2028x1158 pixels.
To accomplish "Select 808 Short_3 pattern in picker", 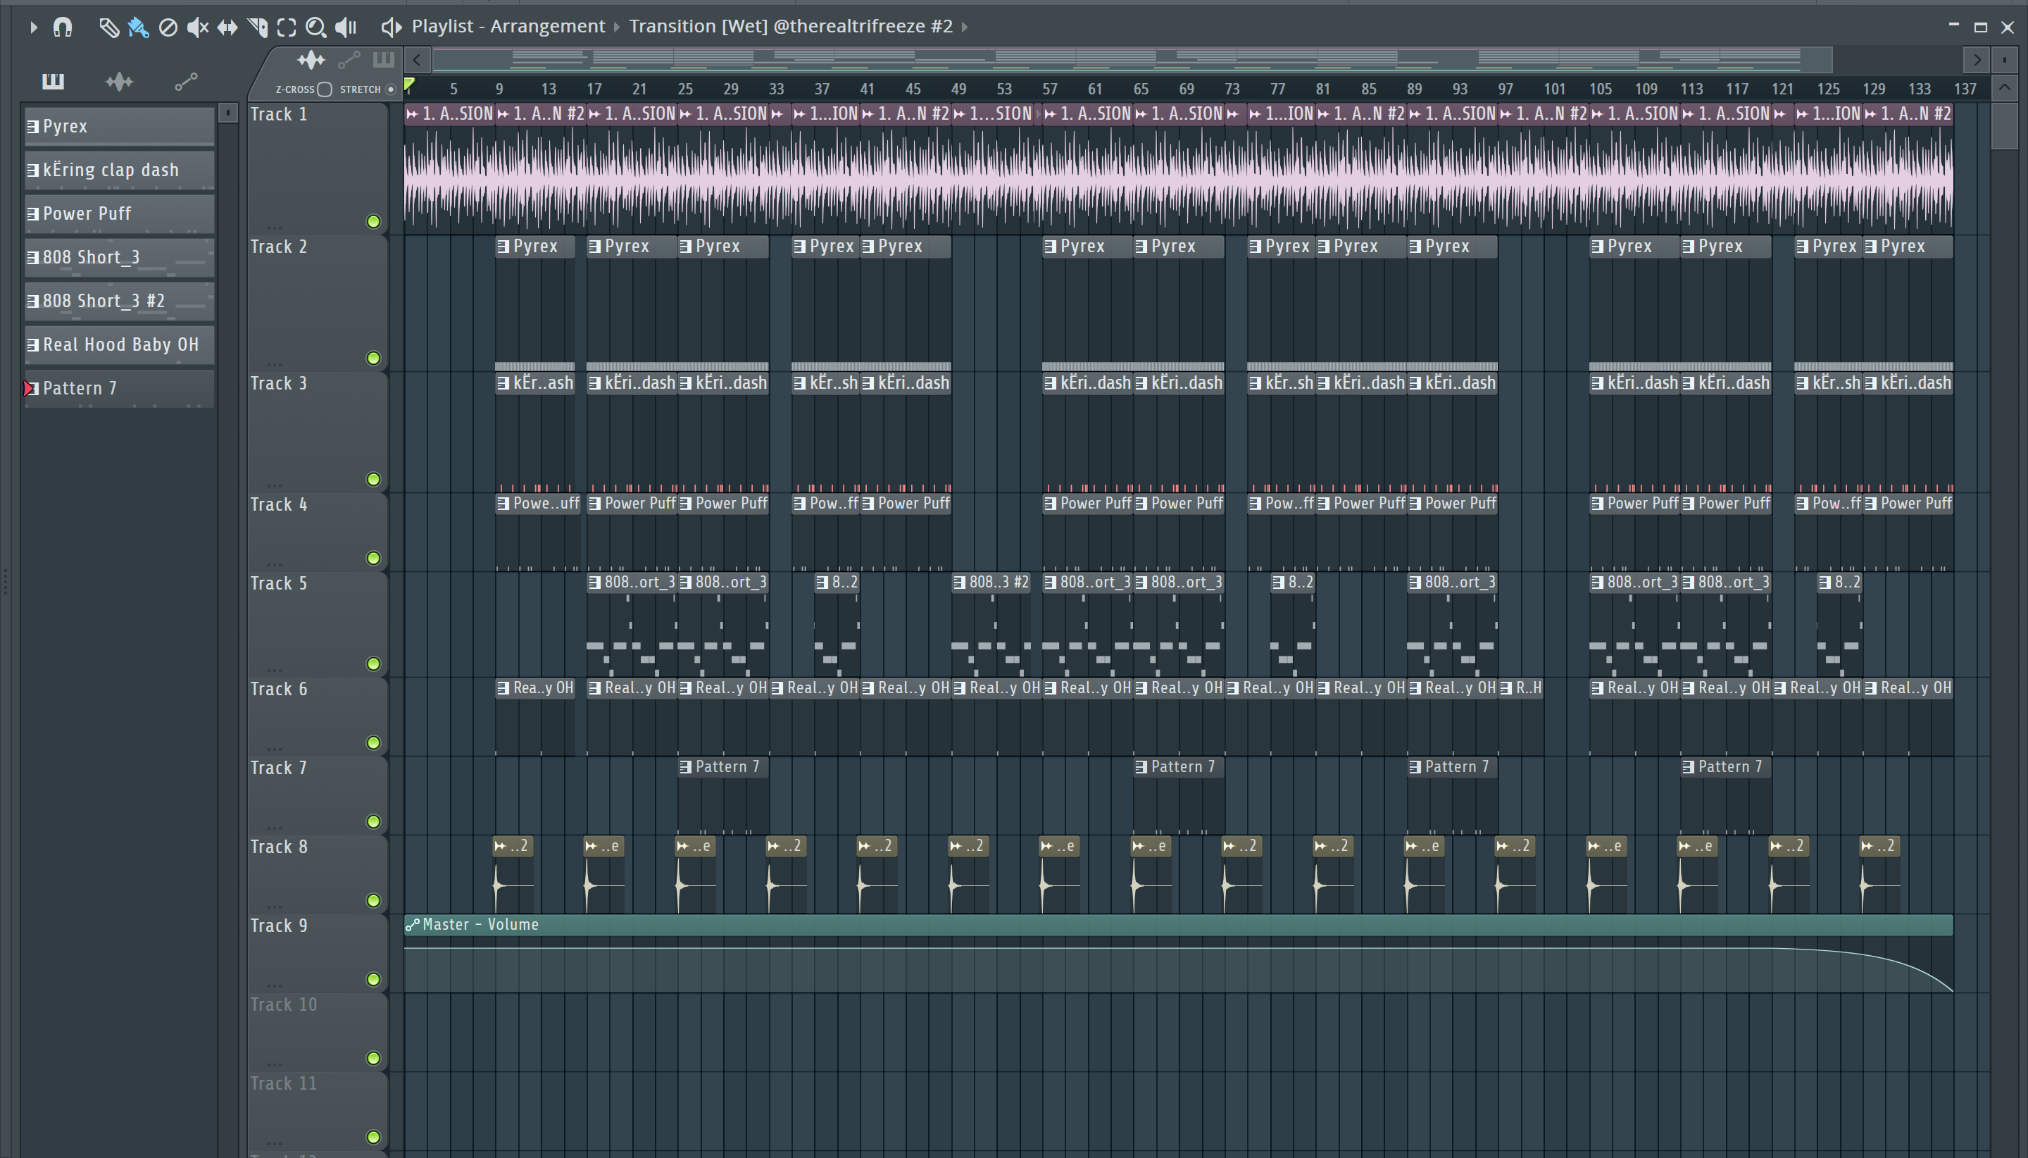I will point(119,258).
